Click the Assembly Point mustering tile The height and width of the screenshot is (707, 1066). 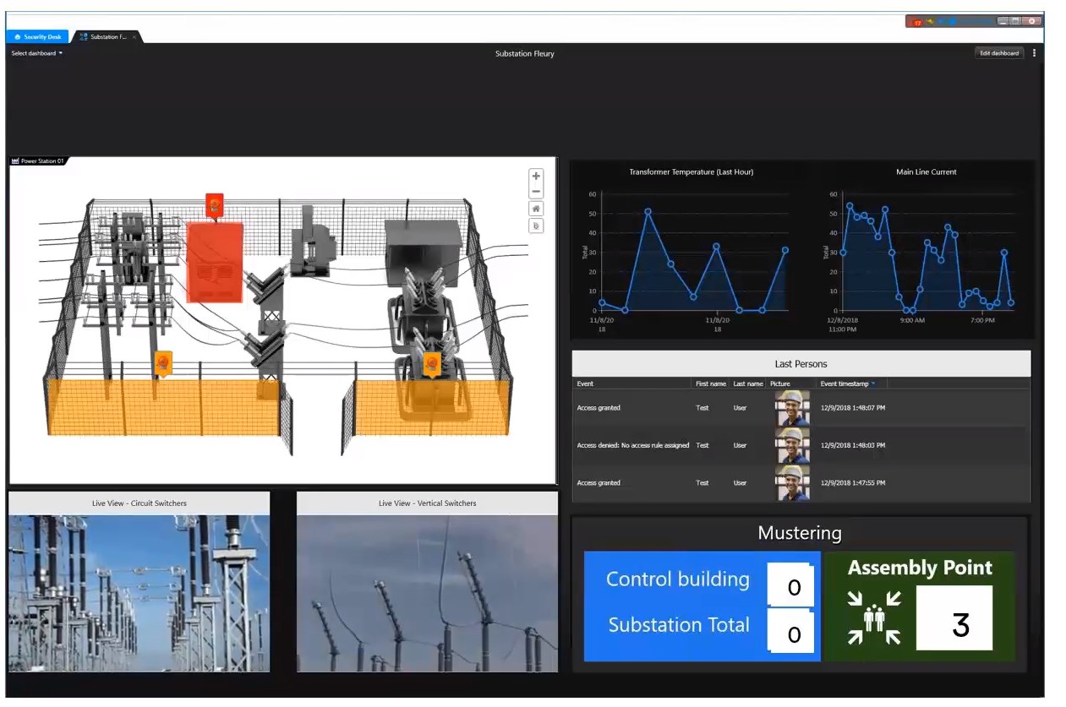[x=920, y=606]
